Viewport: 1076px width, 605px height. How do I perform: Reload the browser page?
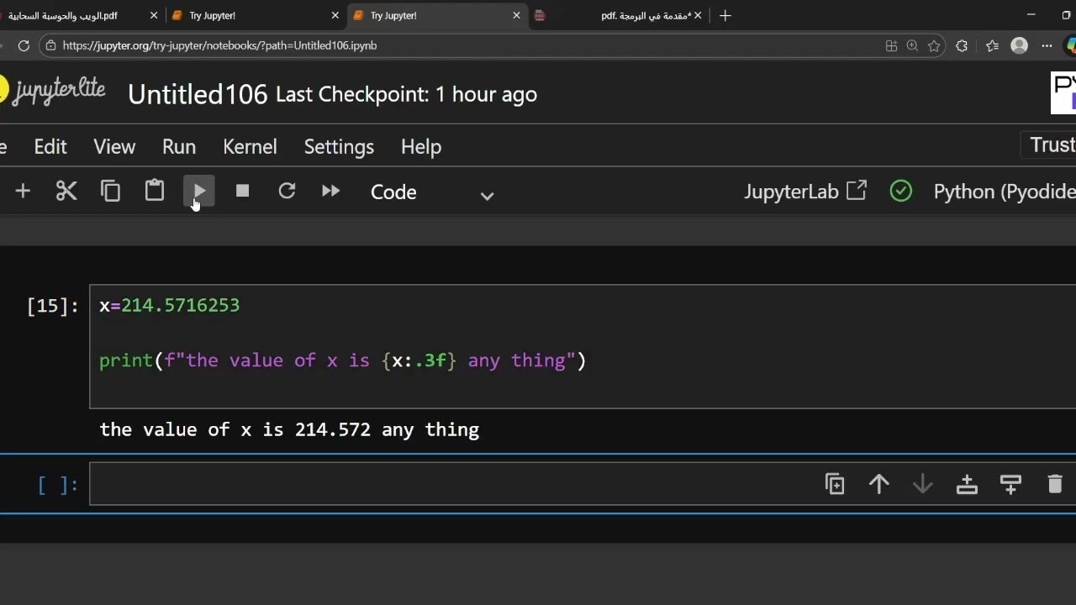tap(24, 45)
